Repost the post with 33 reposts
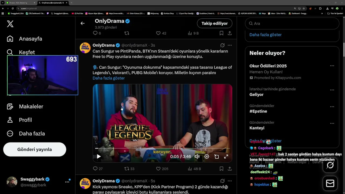This screenshot has width=345, height=194. pyautogui.click(x=129, y=169)
